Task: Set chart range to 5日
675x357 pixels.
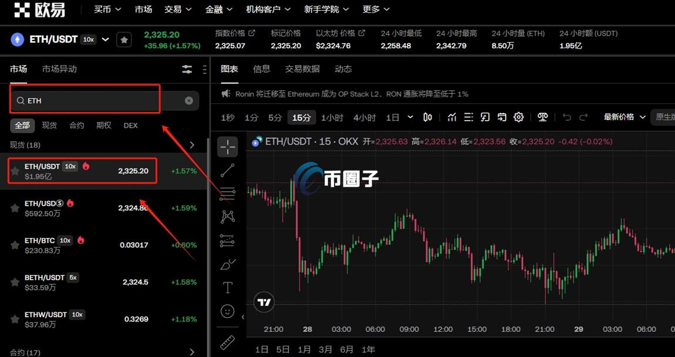Action: (283, 349)
